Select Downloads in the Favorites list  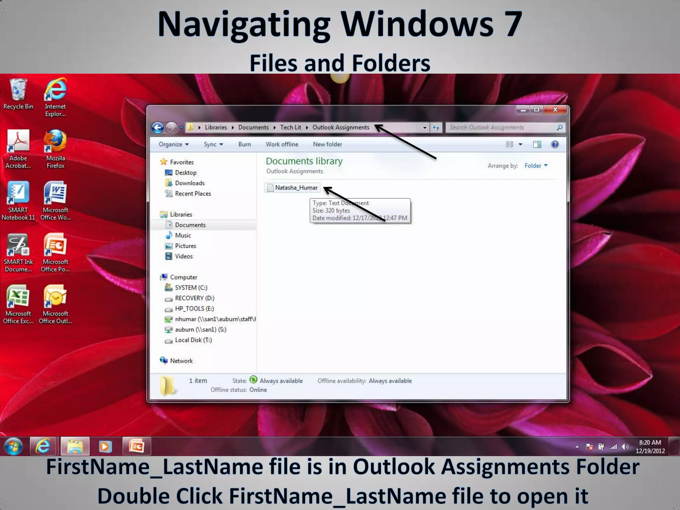(190, 183)
